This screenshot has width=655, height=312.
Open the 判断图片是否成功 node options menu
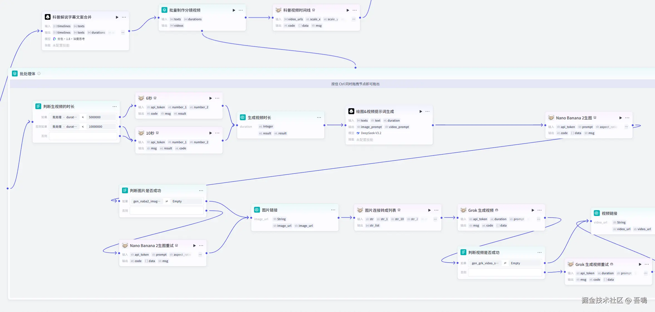[201, 191]
